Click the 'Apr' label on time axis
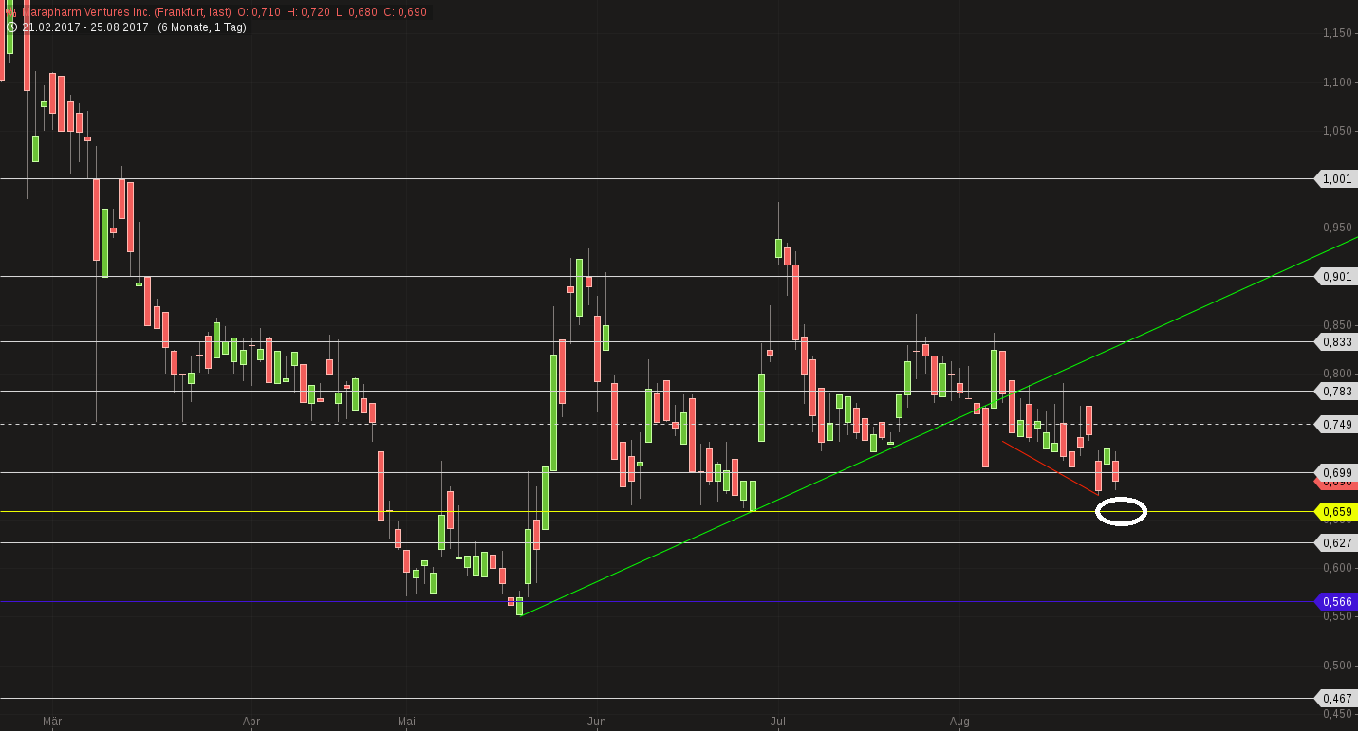The width and height of the screenshot is (1358, 731). [x=251, y=722]
